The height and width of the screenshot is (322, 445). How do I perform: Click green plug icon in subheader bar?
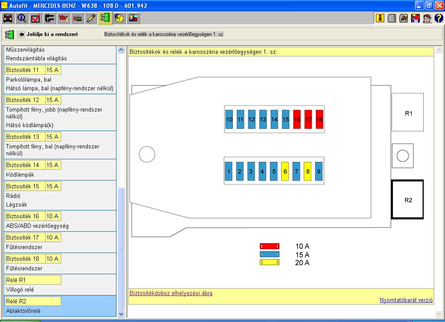(x=10, y=35)
